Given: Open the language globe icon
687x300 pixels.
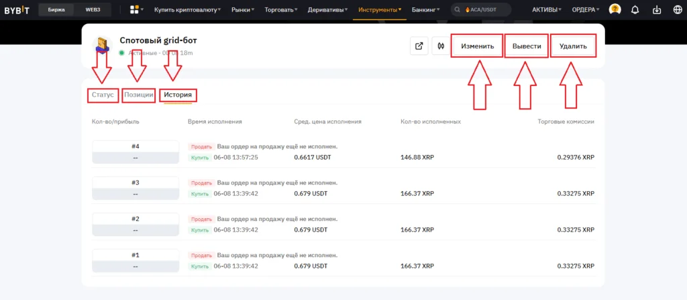Looking at the screenshot, I should point(676,9).
